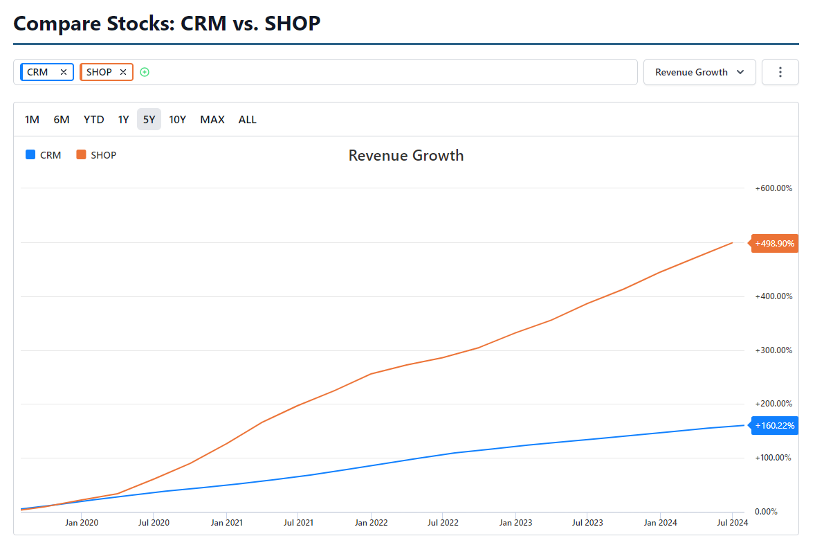The width and height of the screenshot is (833, 554).
Task: Click the orange SHOP legend square
Action: (81, 154)
